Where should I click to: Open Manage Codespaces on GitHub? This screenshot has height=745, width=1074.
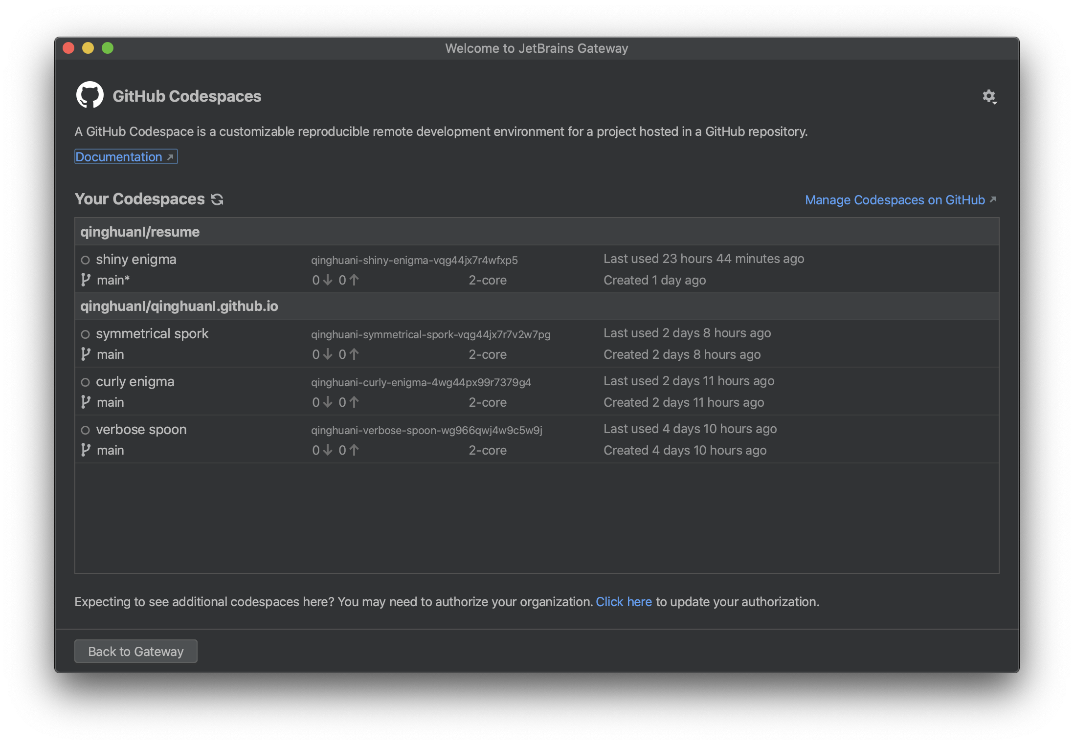coord(894,199)
